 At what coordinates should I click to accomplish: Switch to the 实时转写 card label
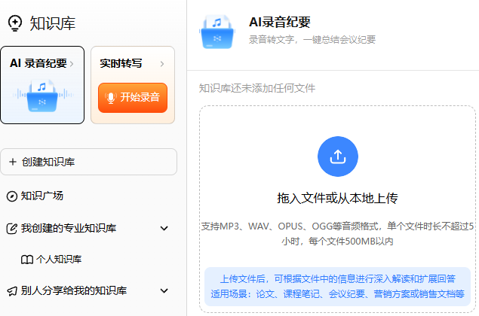[x=121, y=64]
